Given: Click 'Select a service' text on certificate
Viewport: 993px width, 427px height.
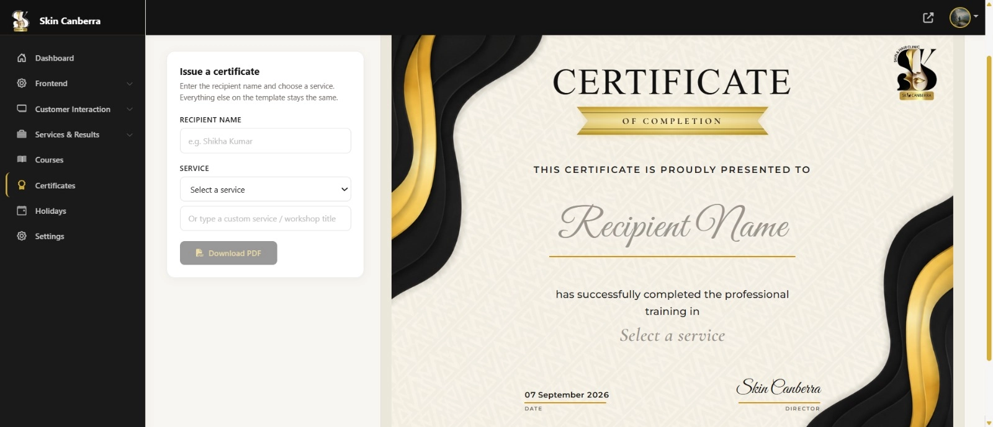Looking at the screenshot, I should 672,335.
